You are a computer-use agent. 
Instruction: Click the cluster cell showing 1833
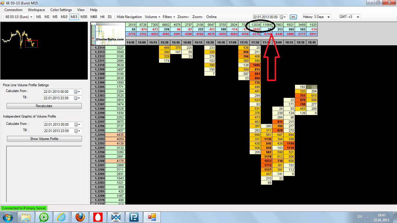pyautogui.click(x=267, y=161)
